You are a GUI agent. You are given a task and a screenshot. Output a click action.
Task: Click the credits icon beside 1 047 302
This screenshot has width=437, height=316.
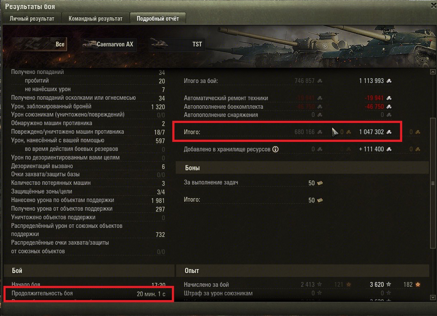coord(389,132)
